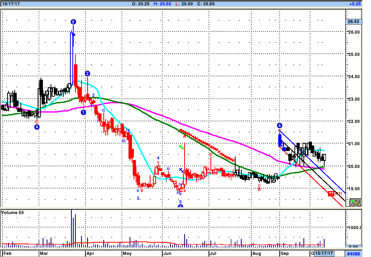The width and height of the screenshot is (371, 257).
Task: Select the circled wave 4 marker under late February
Action: (x=37, y=127)
